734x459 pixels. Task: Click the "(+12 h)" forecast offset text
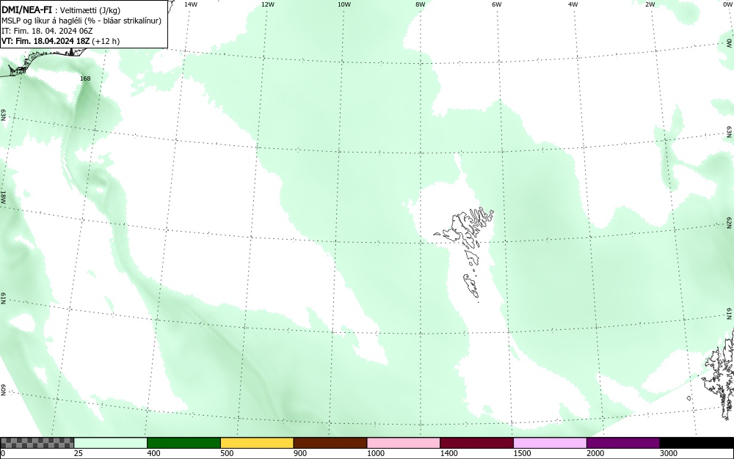(106, 41)
